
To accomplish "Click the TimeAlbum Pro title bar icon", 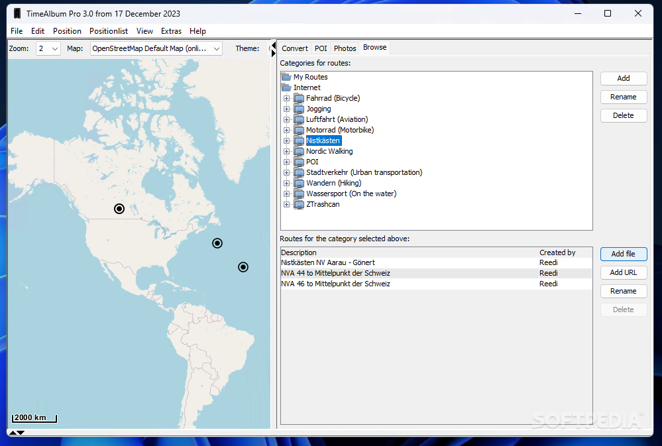I will (x=17, y=13).
